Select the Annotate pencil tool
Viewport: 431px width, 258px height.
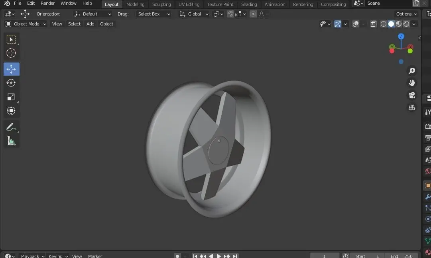pyautogui.click(x=11, y=127)
